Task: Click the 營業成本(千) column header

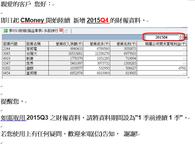Action: (x=97, y=44)
